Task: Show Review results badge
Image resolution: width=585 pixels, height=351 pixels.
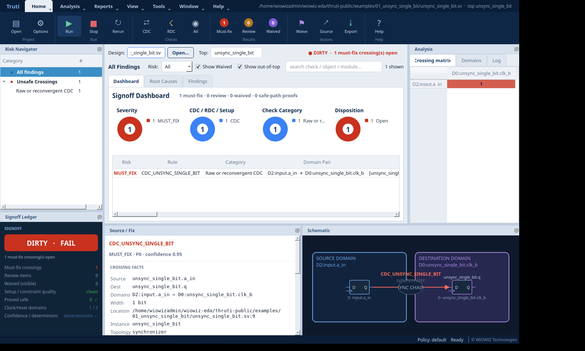Action: [x=249, y=26]
